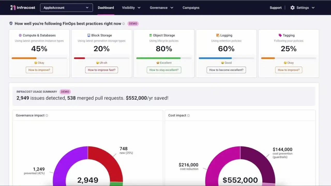Click the 2,949 total in governance donut

click(88, 180)
